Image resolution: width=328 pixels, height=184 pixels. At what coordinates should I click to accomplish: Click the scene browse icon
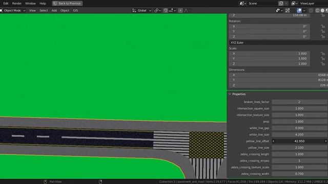[242, 4]
